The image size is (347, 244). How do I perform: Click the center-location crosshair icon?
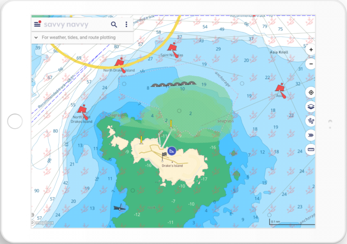pos(310,93)
